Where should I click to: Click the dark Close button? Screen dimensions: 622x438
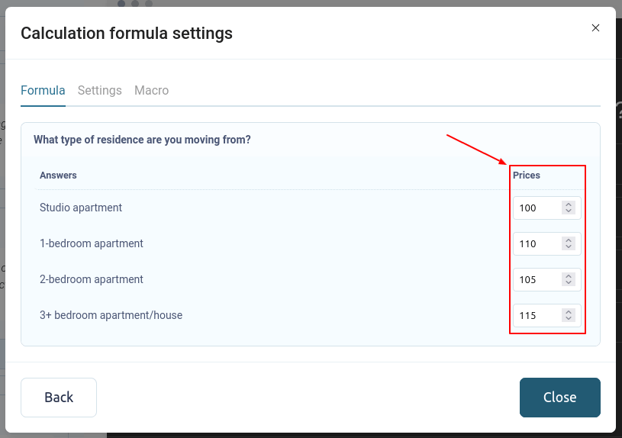coord(559,398)
